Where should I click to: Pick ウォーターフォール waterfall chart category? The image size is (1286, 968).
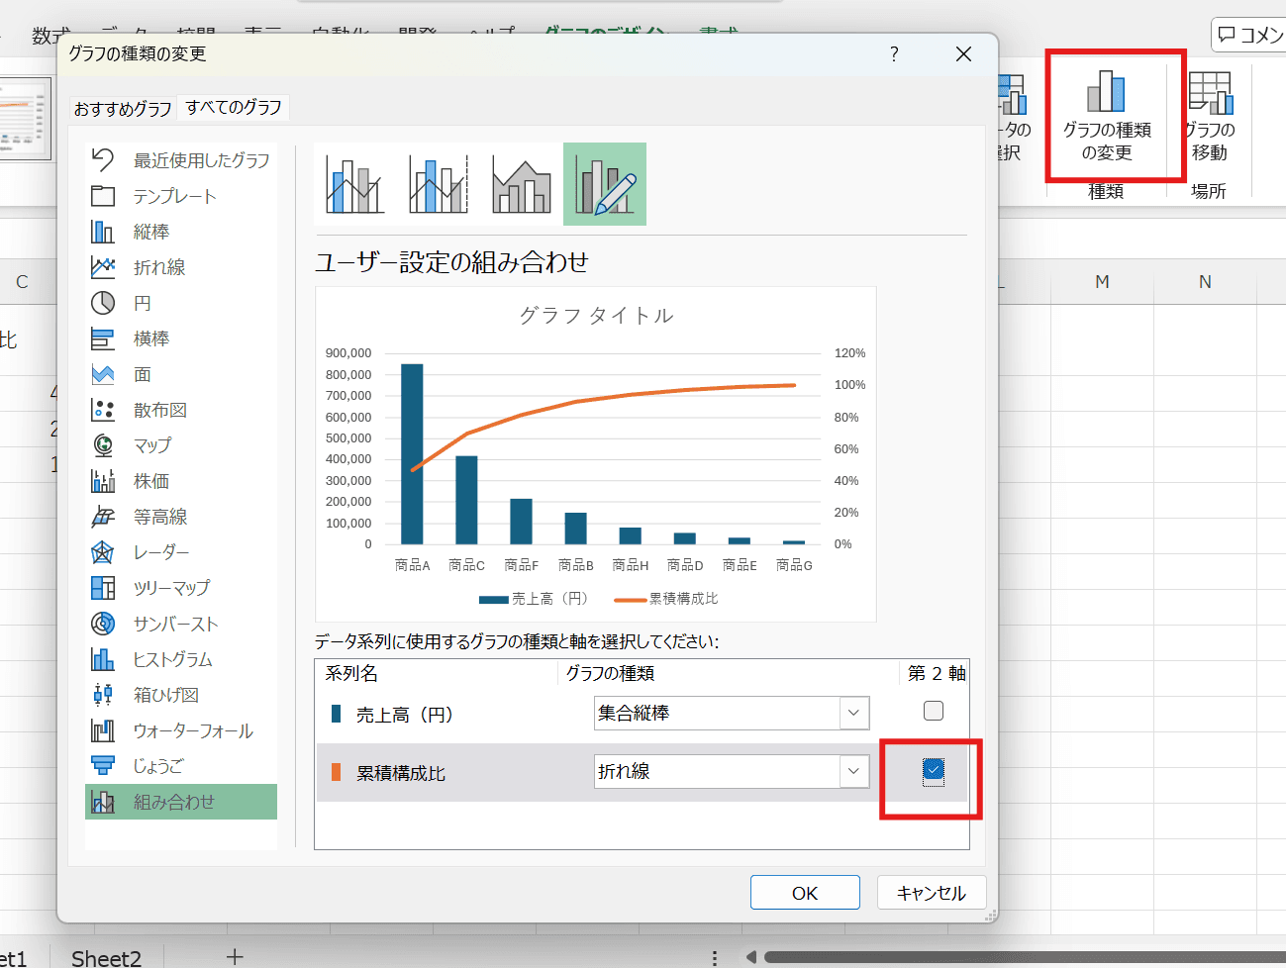[x=192, y=730]
